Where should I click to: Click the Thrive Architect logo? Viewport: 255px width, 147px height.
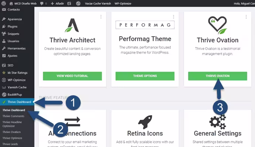pos(72,25)
